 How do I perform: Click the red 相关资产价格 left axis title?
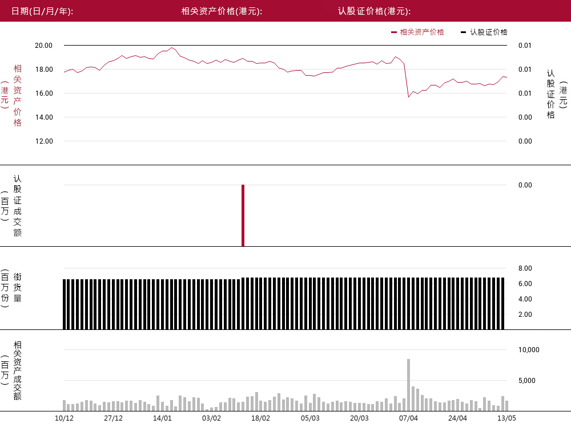pyautogui.click(x=17, y=95)
